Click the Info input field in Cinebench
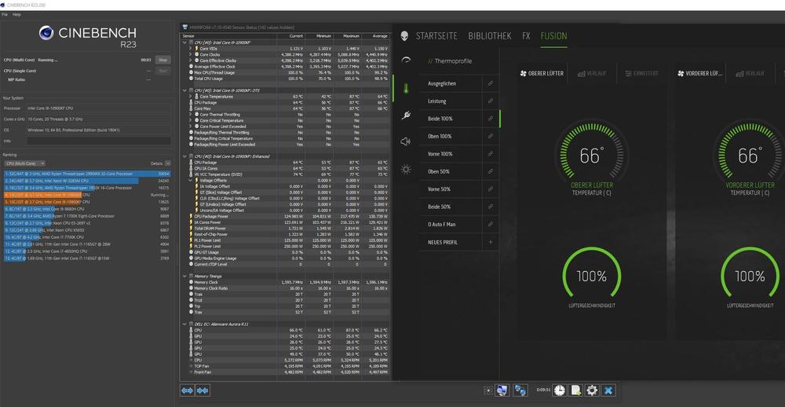The image size is (785, 407). click(97, 141)
